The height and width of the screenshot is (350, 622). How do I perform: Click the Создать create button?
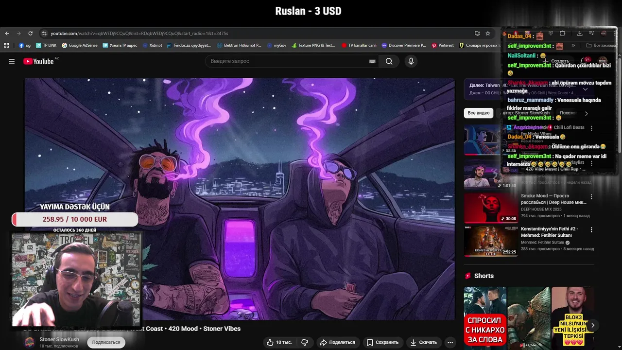pos(556,61)
